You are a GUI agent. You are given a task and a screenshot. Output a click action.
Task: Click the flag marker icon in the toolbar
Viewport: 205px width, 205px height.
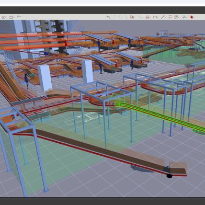(x=170, y=17)
